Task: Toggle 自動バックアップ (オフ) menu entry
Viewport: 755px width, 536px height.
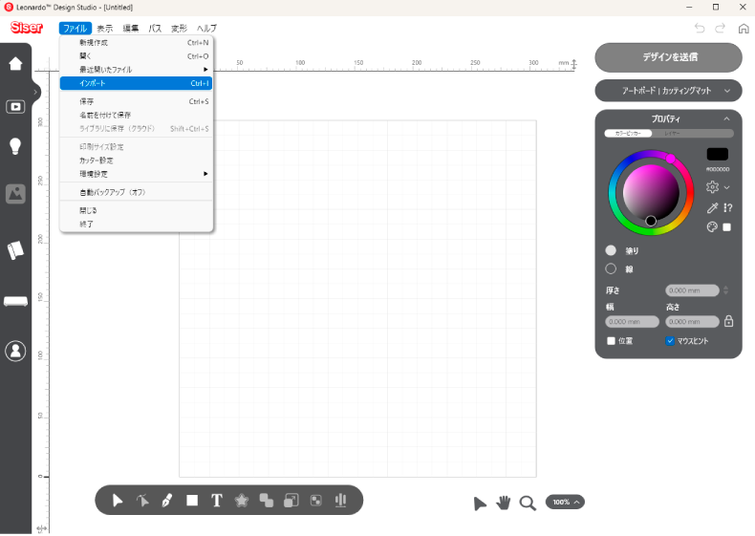Action: [x=137, y=192]
